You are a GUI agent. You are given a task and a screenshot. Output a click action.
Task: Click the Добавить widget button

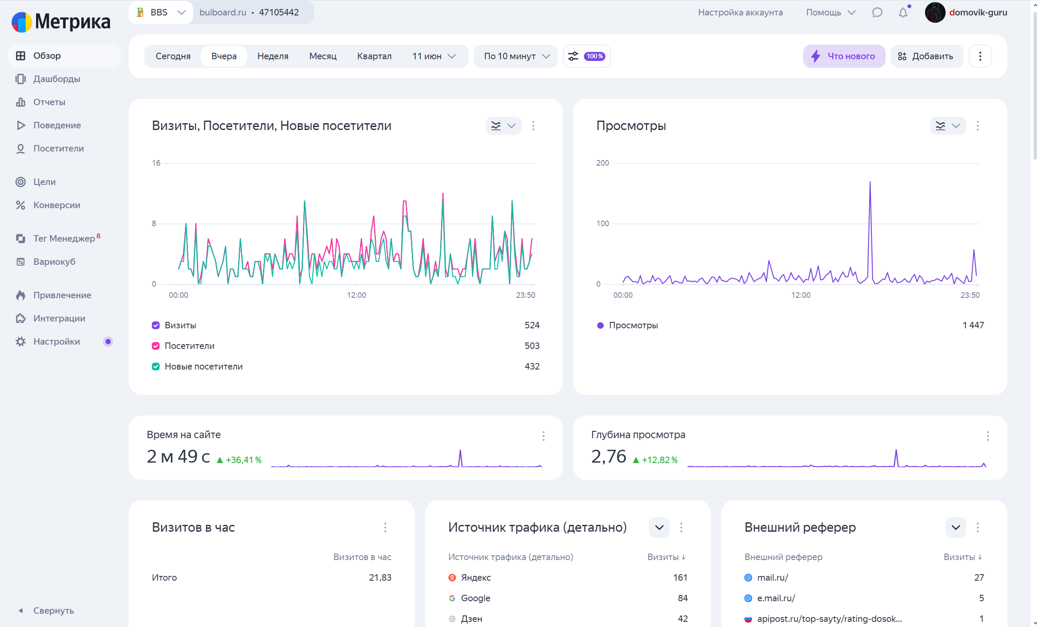(x=926, y=56)
